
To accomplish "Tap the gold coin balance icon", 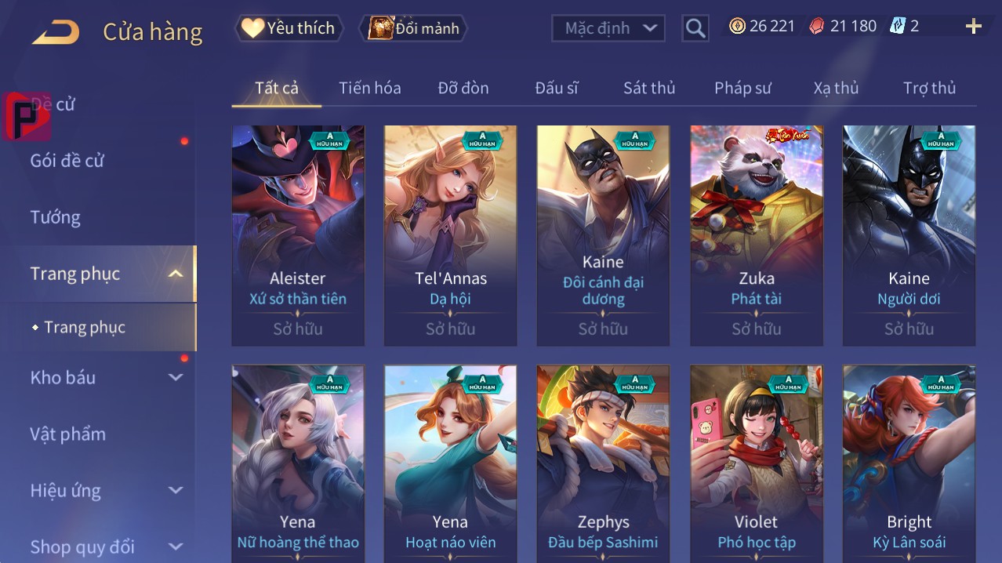I will coord(737,26).
